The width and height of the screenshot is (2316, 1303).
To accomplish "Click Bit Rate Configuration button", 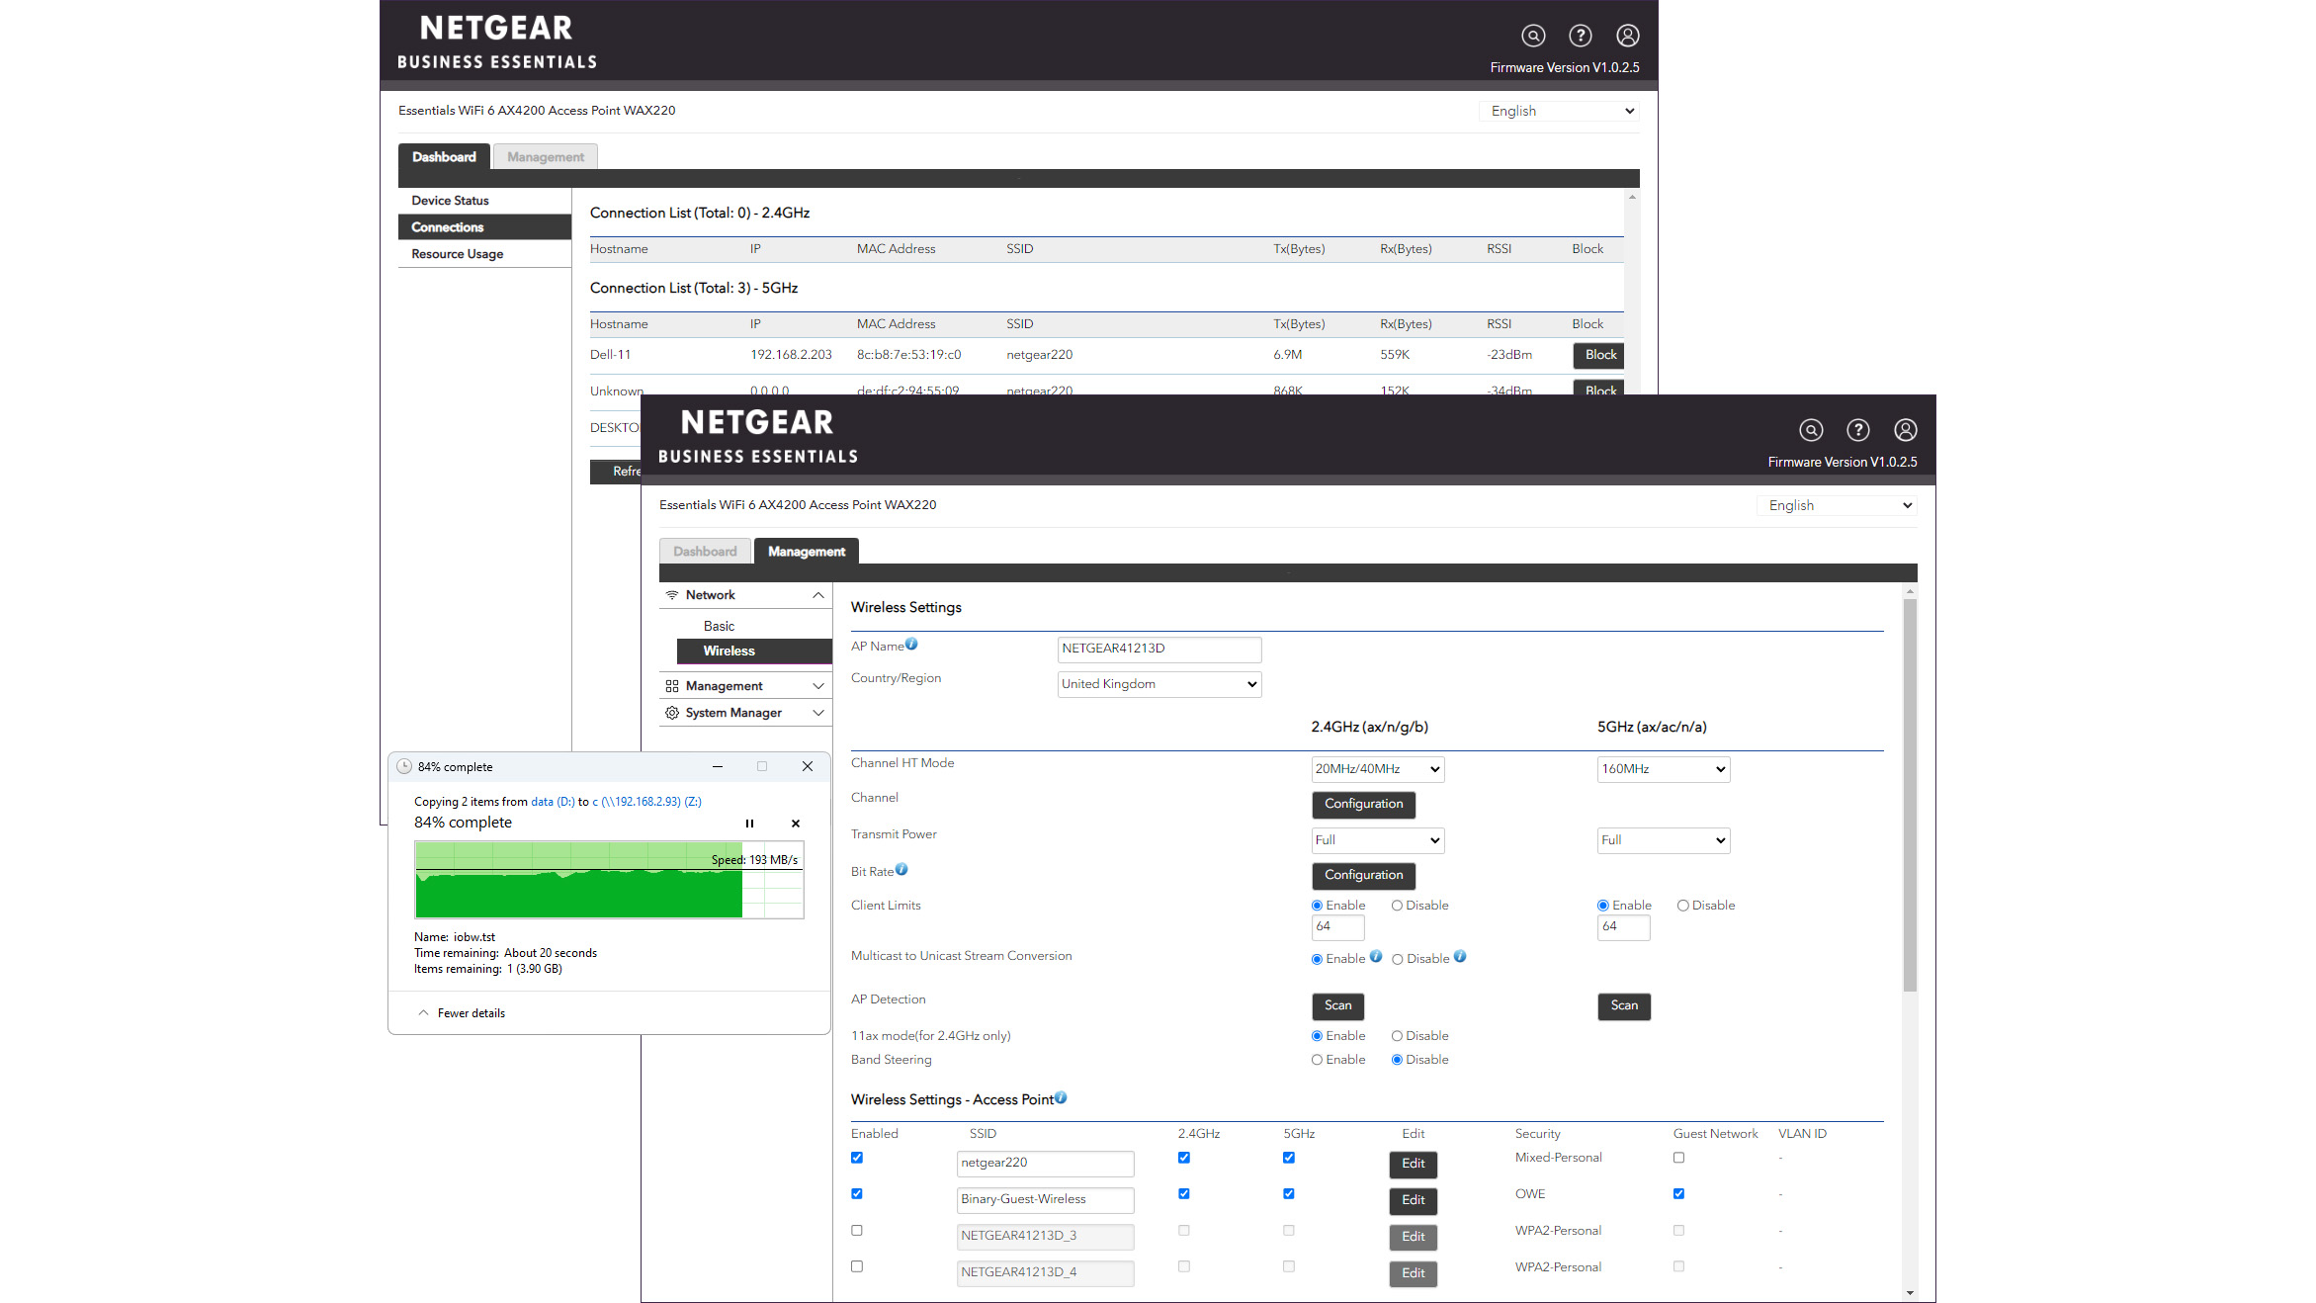I will [x=1363, y=876].
